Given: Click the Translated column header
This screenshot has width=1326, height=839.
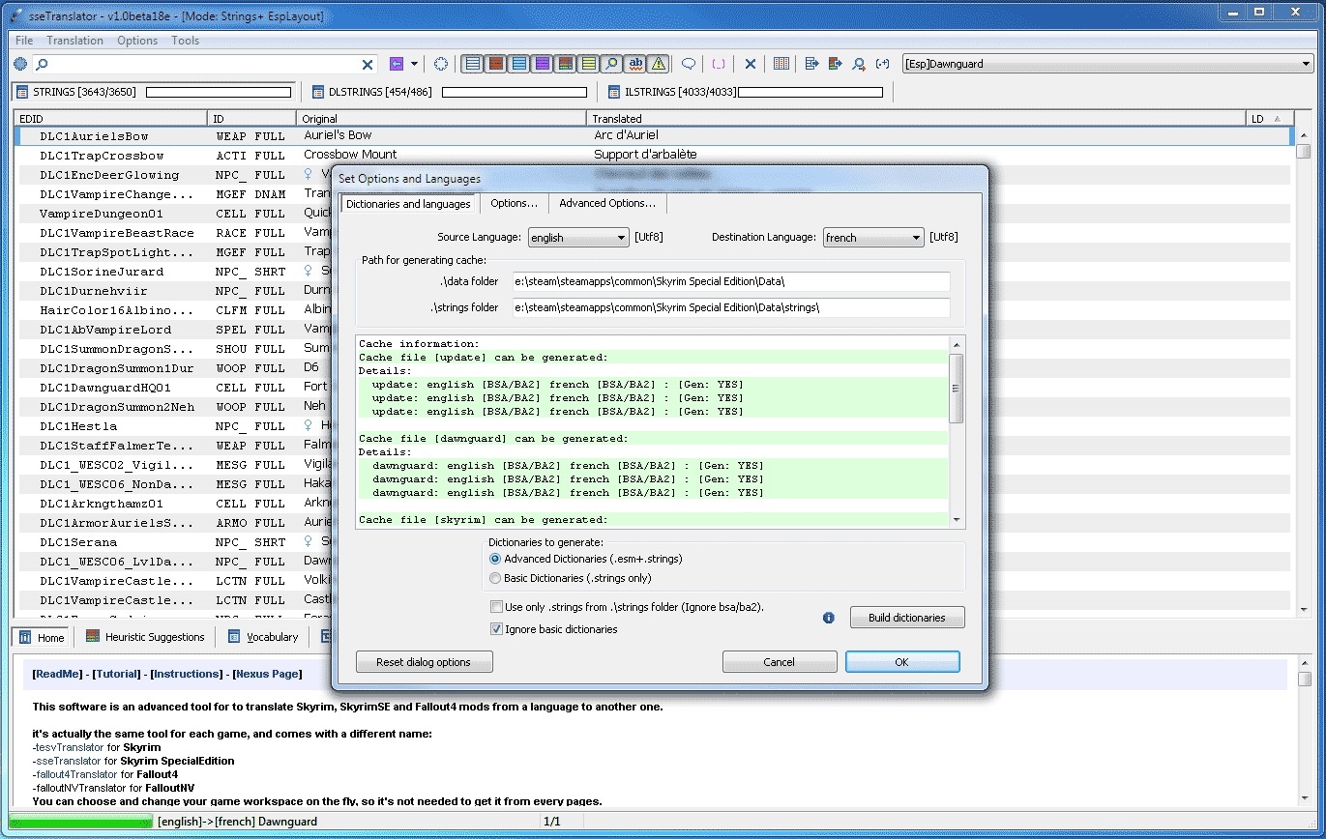Looking at the screenshot, I should coord(916,119).
